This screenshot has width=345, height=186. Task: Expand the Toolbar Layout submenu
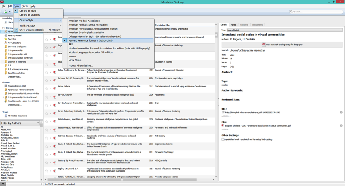tap(38, 26)
